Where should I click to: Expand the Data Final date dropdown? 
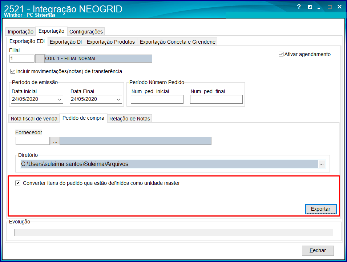pyautogui.click(x=118, y=100)
